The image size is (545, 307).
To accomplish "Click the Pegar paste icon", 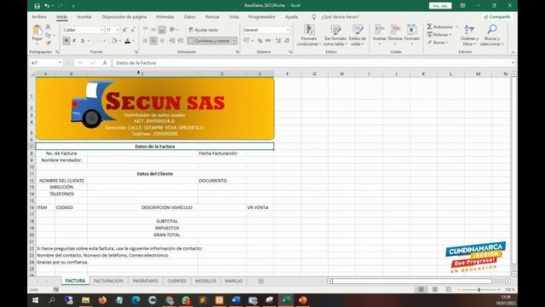I will 37,31.
